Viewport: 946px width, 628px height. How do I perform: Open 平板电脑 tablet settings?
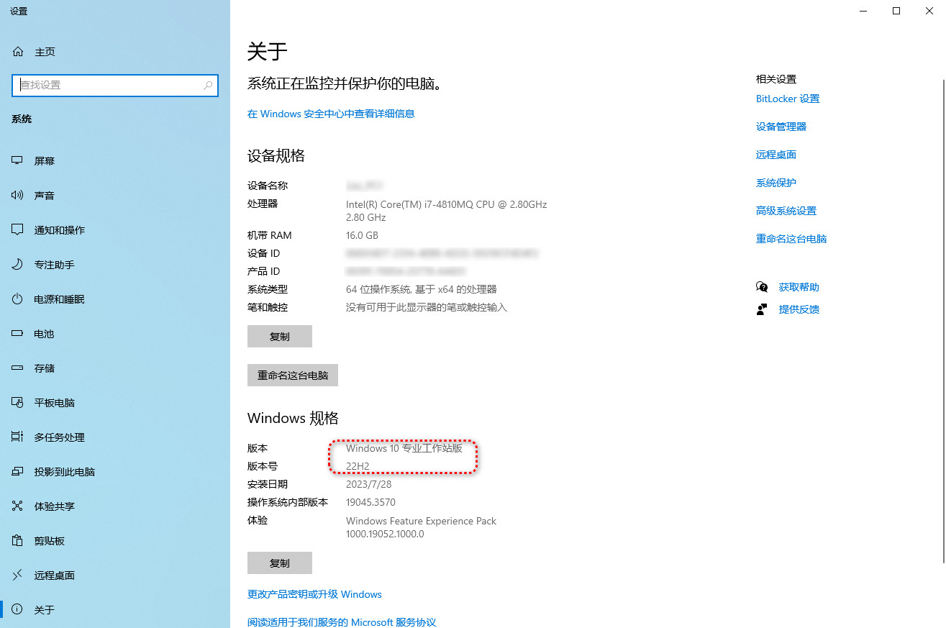click(54, 403)
